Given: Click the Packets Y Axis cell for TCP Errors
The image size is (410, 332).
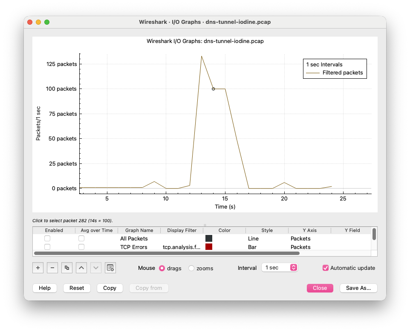Looking at the screenshot, I should (x=309, y=247).
